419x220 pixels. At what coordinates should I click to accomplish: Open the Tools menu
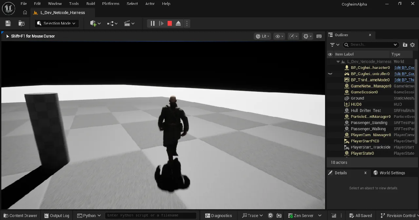click(74, 4)
